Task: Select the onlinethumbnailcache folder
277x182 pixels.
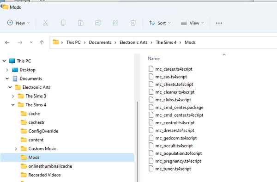Action: point(50,166)
